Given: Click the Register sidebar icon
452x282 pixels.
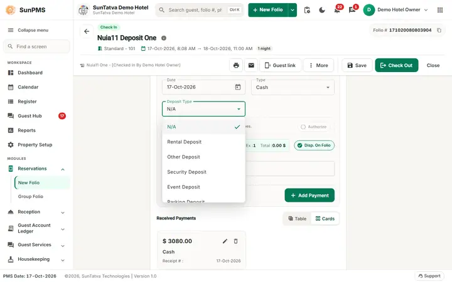Looking at the screenshot, I should [11, 102].
